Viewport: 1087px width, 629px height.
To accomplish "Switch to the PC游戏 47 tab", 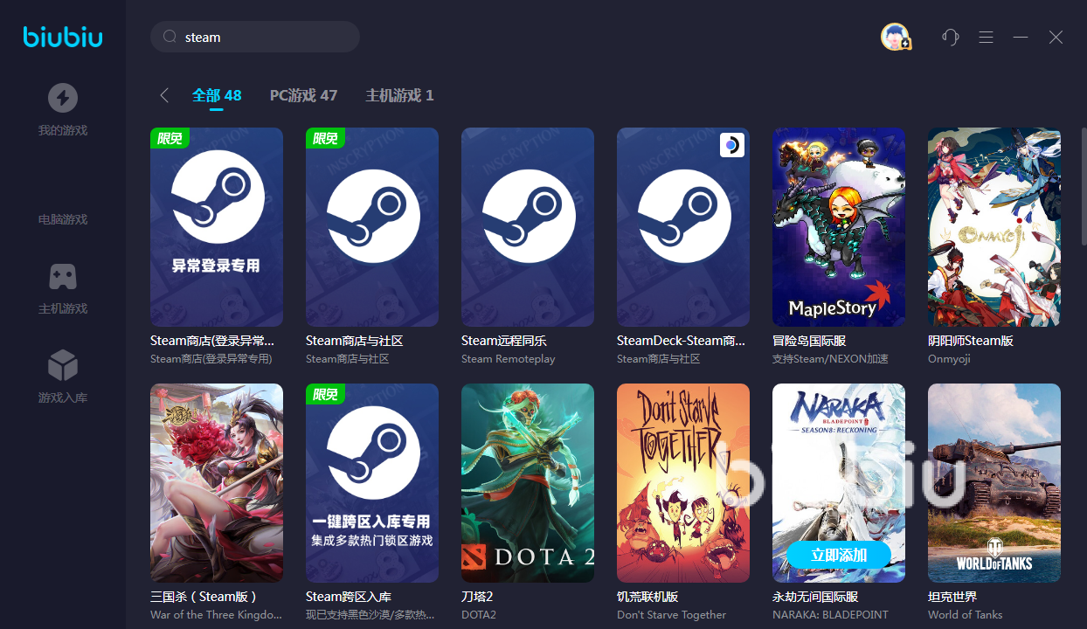I will tap(303, 95).
